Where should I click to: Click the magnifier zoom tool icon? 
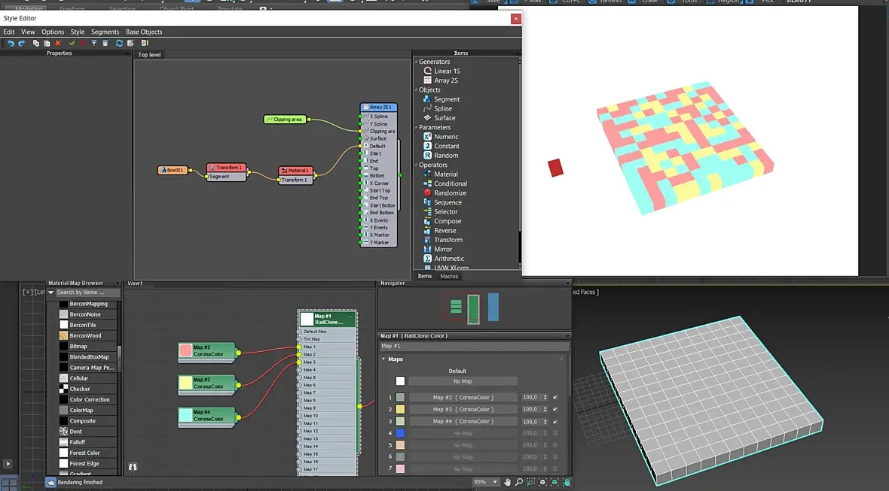click(519, 482)
